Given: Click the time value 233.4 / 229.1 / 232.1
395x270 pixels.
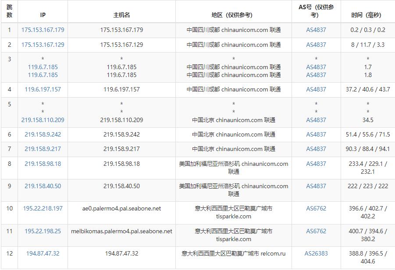Looking at the screenshot, I should (368, 168).
